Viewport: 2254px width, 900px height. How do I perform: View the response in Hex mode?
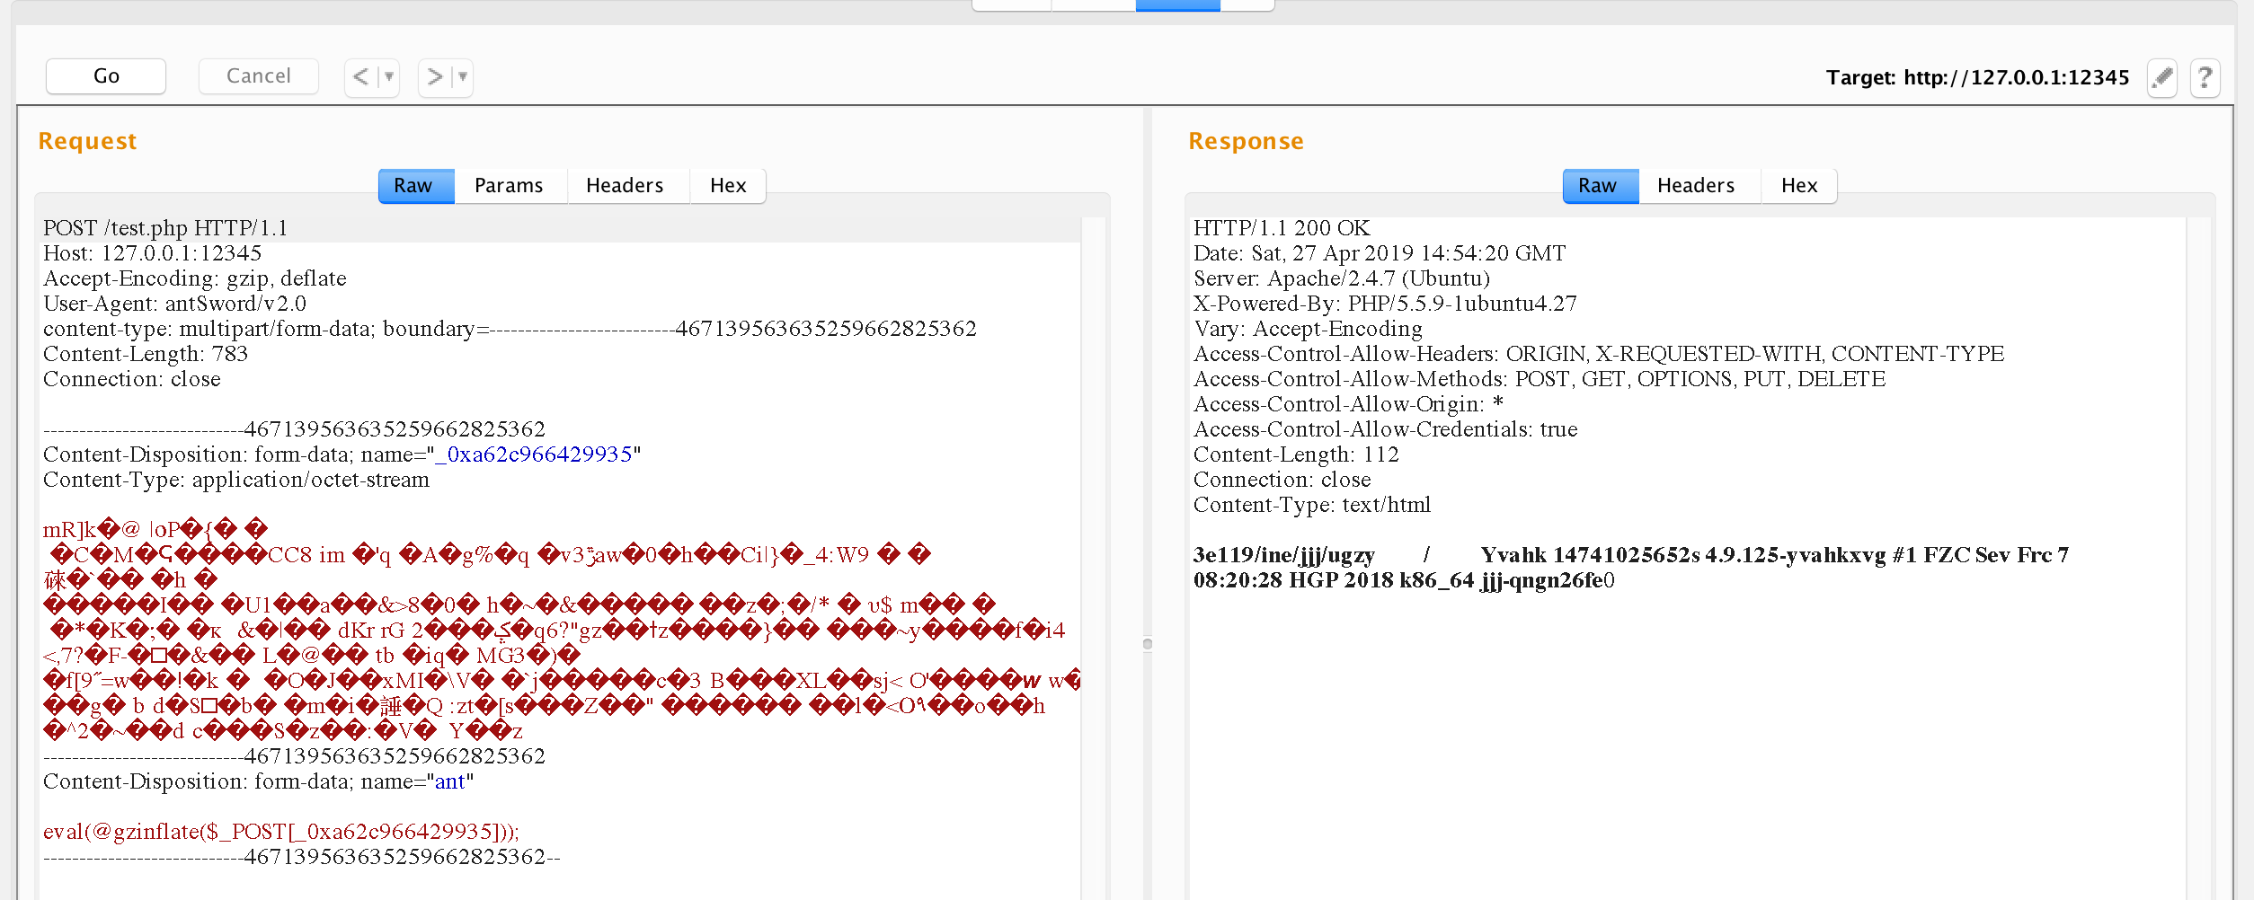pos(1798,185)
